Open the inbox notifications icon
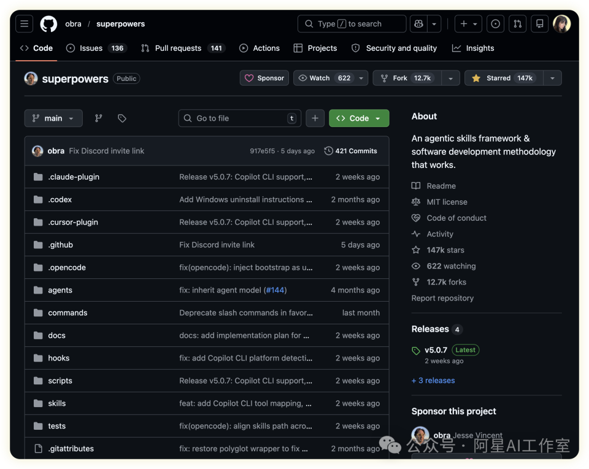 click(x=540, y=24)
